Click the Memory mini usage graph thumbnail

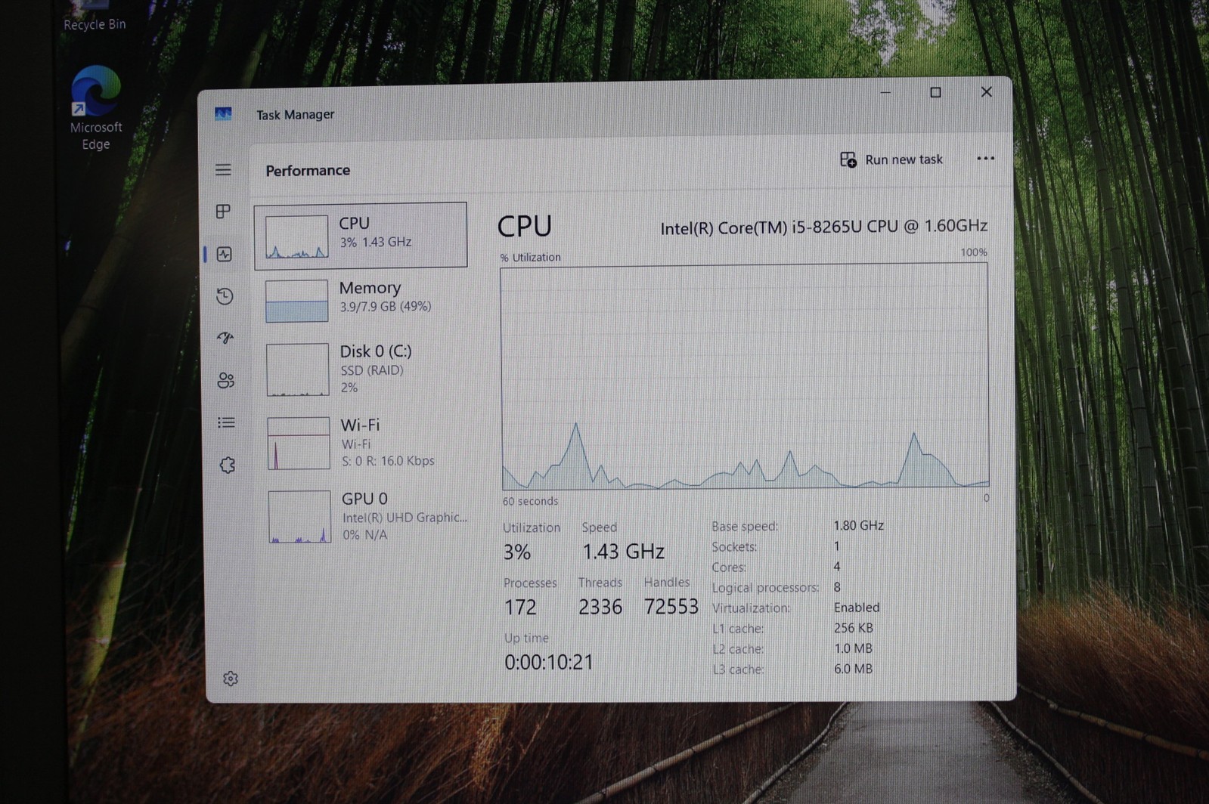click(296, 301)
